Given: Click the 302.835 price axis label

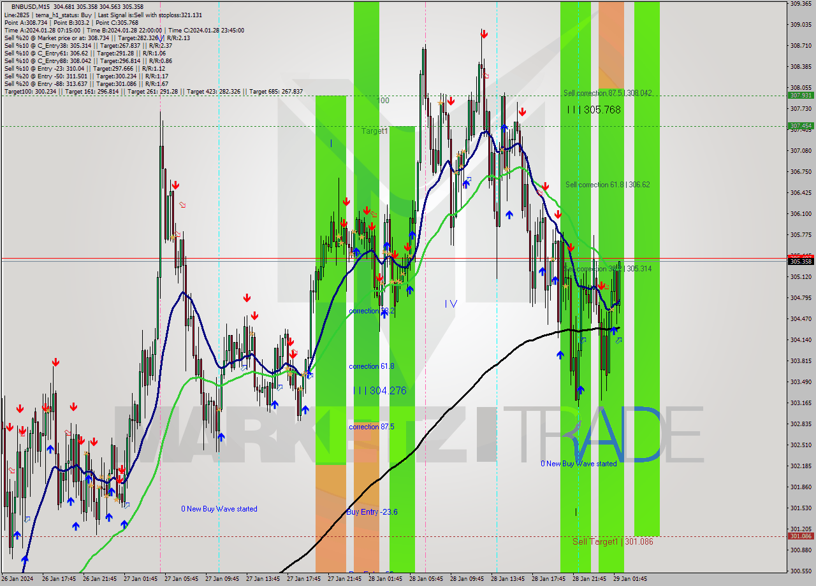Looking at the screenshot, I should tap(801, 424).
